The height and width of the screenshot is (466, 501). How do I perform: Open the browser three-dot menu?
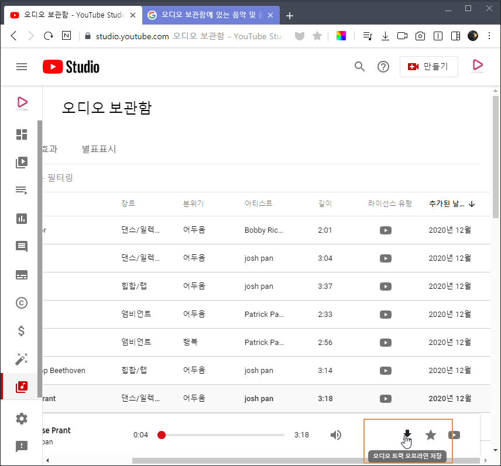tap(489, 36)
